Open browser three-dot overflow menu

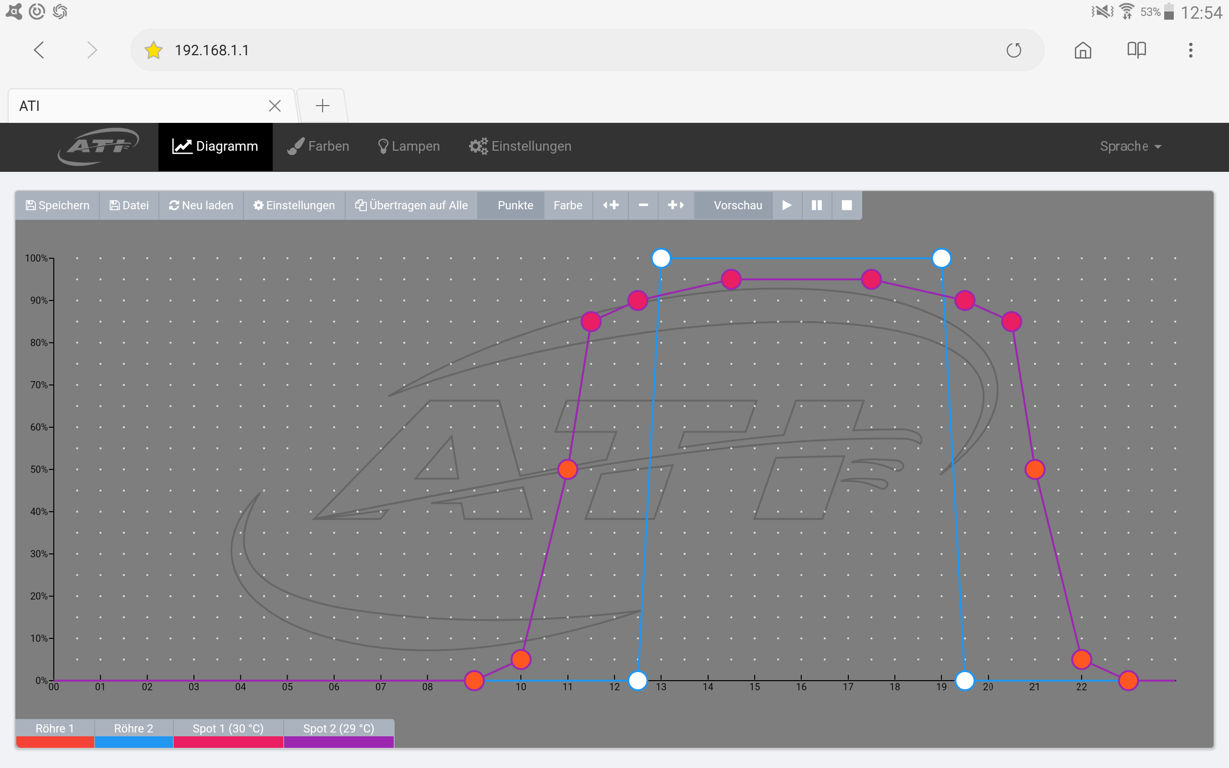pyautogui.click(x=1191, y=50)
